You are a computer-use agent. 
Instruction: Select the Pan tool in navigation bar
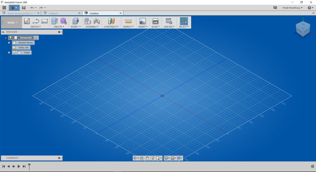click(147, 158)
